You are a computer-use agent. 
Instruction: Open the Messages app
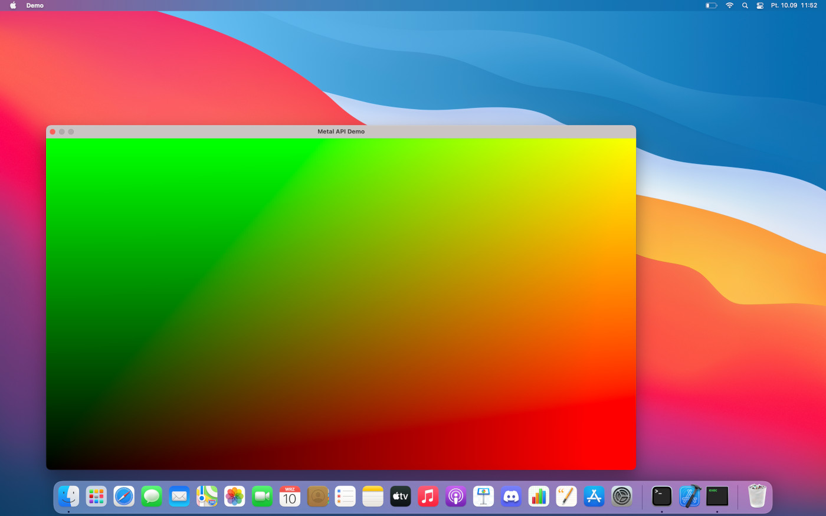point(152,496)
